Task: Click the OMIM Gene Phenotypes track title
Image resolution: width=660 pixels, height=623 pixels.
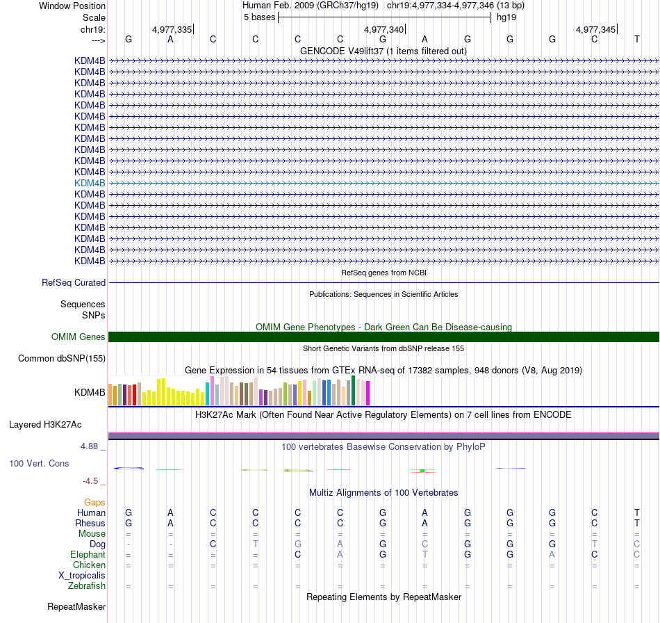Action: (384, 327)
